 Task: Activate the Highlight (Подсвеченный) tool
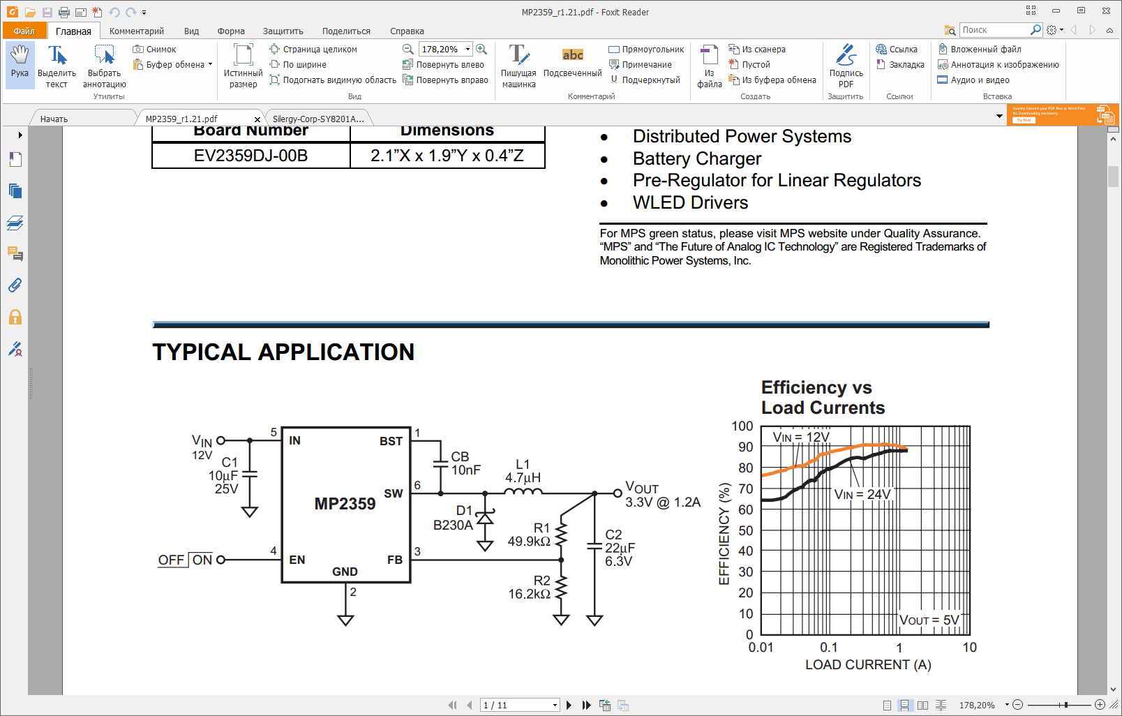click(x=572, y=63)
